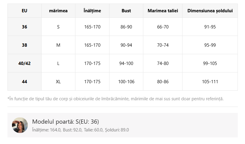The width and height of the screenshot is (245, 144).
Task: Click the size reference disclaimer note
Action: point(115,99)
